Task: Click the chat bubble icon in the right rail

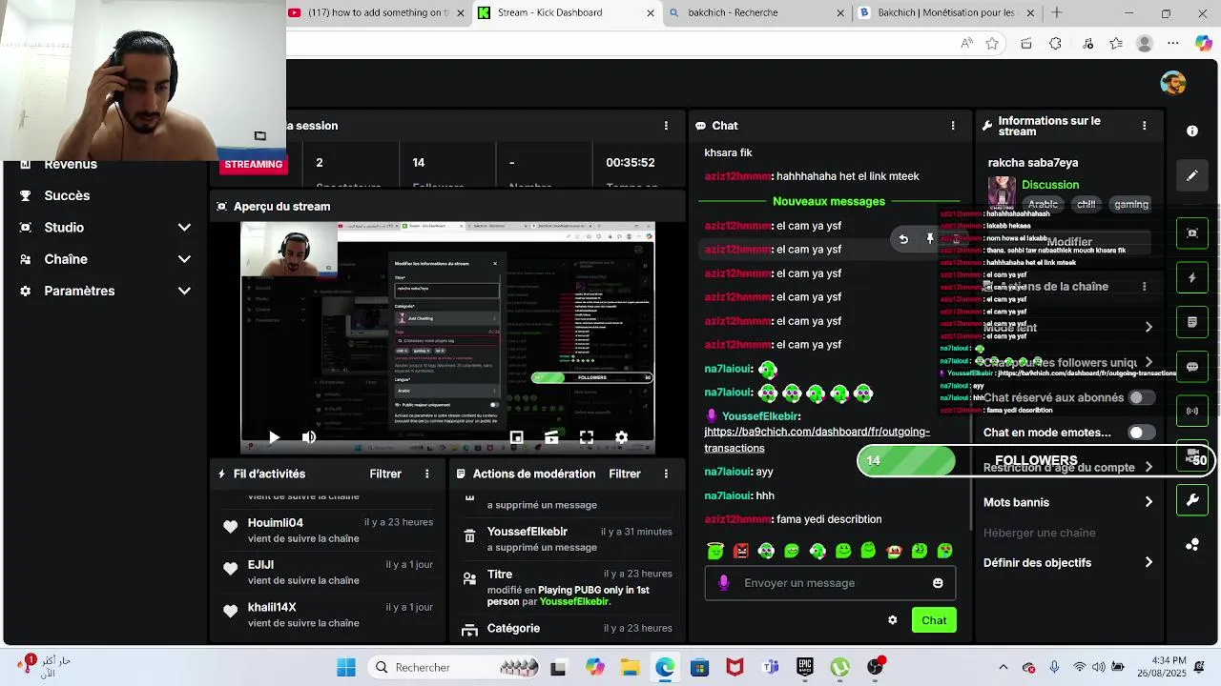Action: point(1192,367)
